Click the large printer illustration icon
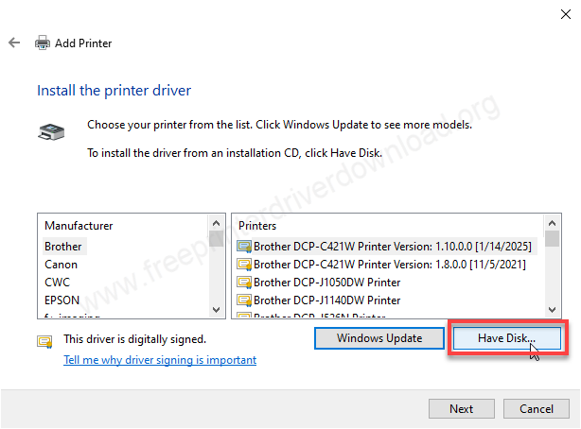This screenshot has width=581, height=429. click(x=50, y=133)
